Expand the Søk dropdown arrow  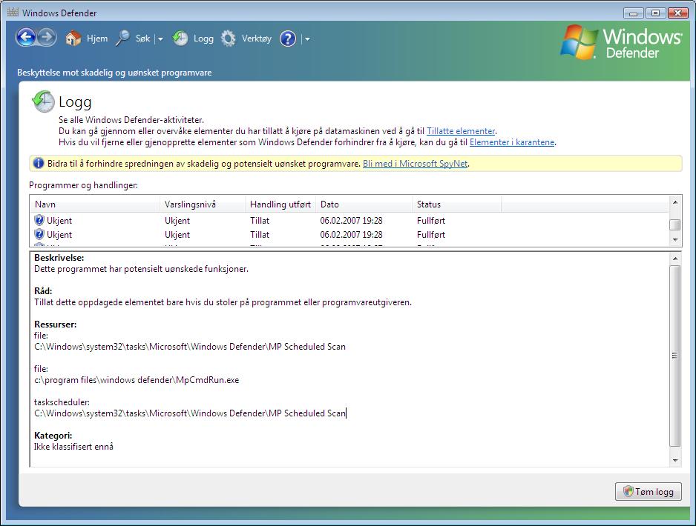pyautogui.click(x=160, y=39)
